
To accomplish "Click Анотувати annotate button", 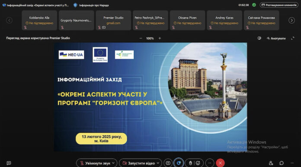I will (276, 38).
